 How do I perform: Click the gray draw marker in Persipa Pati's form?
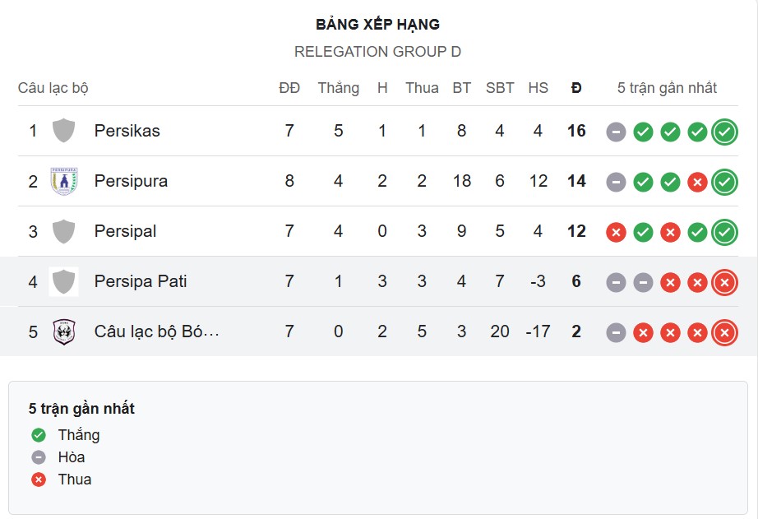coord(616,281)
